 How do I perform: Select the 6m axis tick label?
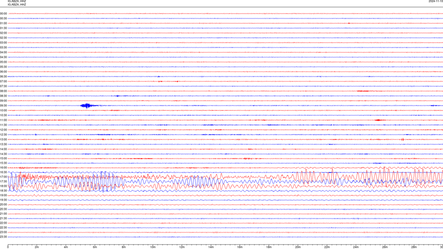(95, 247)
